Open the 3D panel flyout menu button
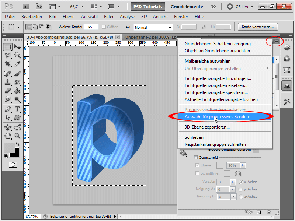This screenshot has height=221, width=295. (275, 41)
